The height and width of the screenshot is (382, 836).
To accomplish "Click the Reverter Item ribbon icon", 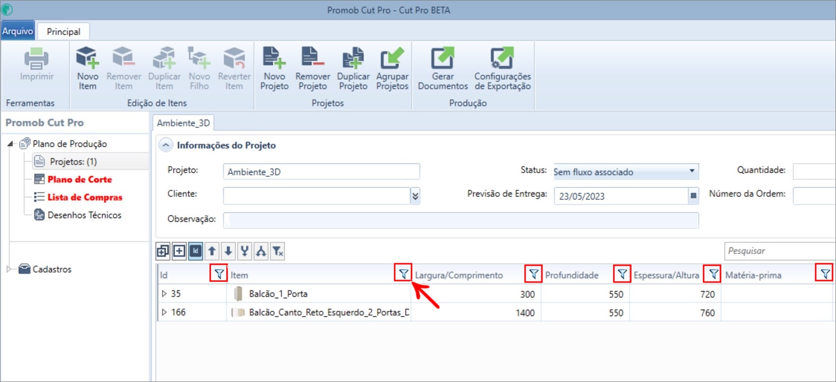I will 234,57.
